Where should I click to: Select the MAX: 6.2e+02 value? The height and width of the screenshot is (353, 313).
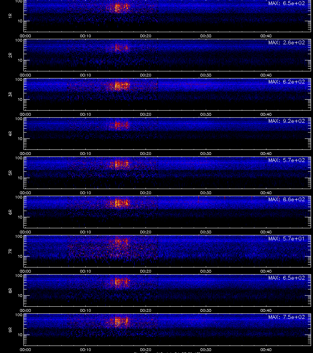(x=286, y=82)
